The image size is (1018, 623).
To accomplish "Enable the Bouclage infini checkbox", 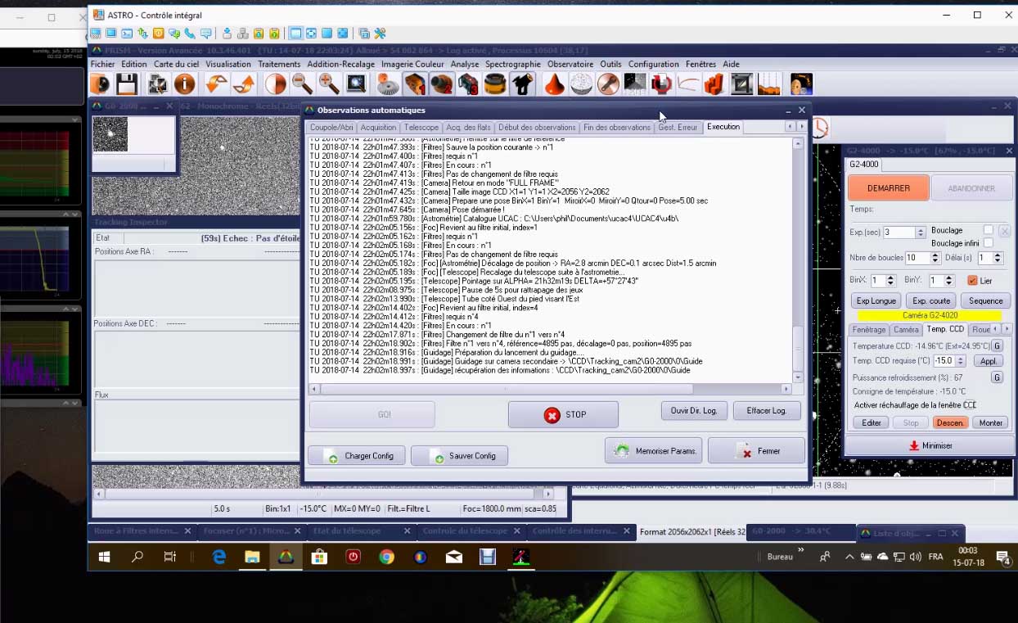I will tap(989, 243).
